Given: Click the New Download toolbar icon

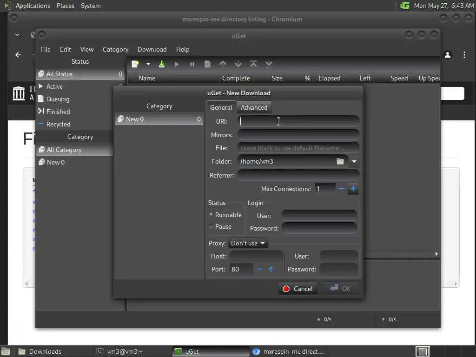Looking at the screenshot, I should tap(135, 64).
